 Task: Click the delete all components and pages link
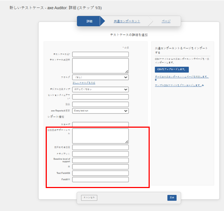tap(181, 77)
